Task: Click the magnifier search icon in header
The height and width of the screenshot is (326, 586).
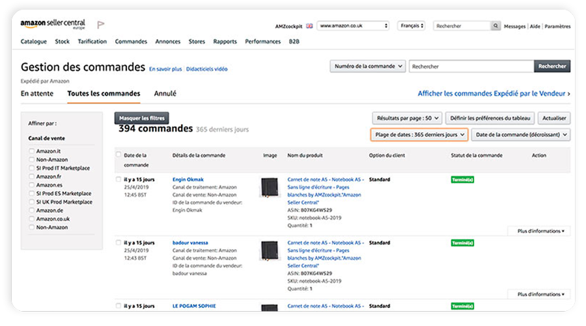Action: [495, 26]
